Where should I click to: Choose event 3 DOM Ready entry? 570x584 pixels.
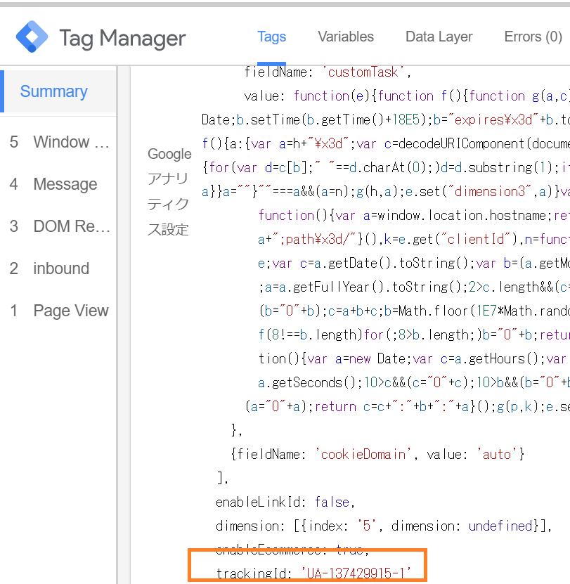[x=59, y=226]
